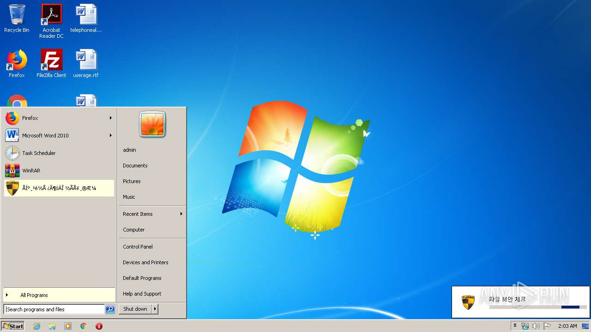Open Microsoft Word 2010 from Start menu
The image size is (591, 332).
pyautogui.click(x=59, y=136)
